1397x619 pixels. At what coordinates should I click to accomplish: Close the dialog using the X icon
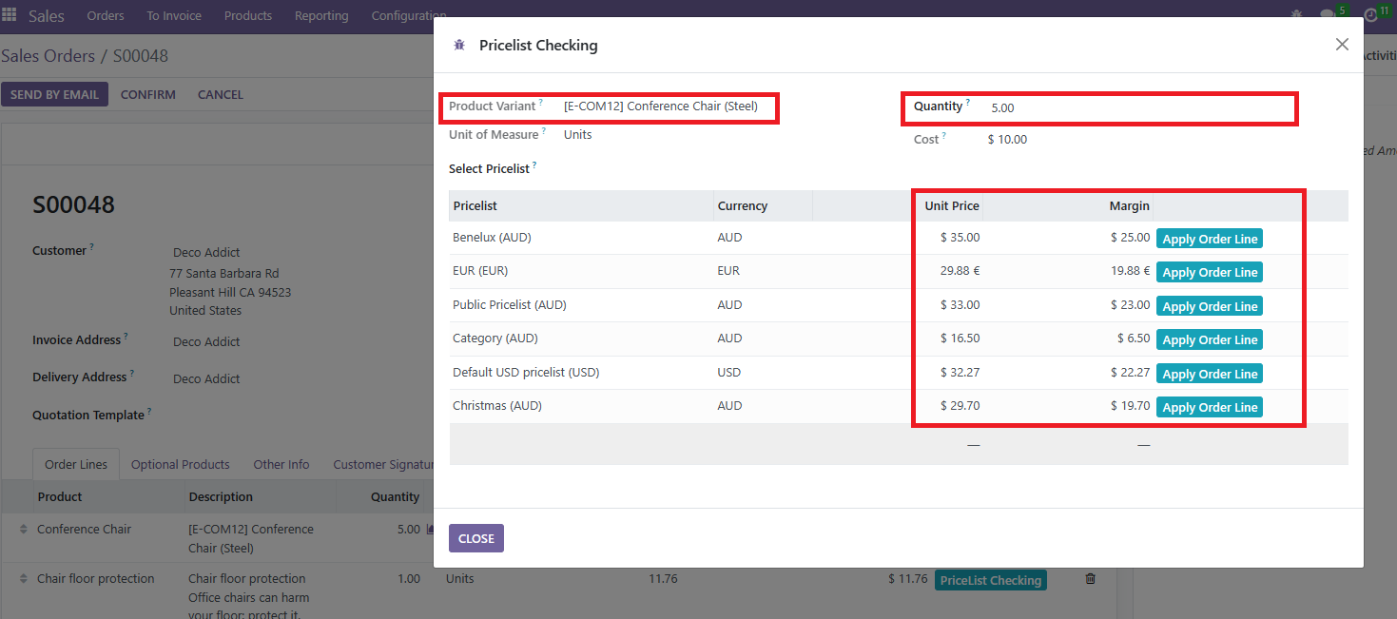pos(1342,45)
